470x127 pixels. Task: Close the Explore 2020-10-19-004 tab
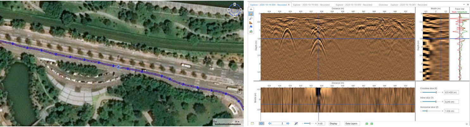pyautogui.click(x=289, y=5)
